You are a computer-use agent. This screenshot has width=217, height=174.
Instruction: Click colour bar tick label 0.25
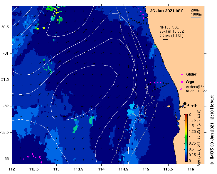coord(192,155)
